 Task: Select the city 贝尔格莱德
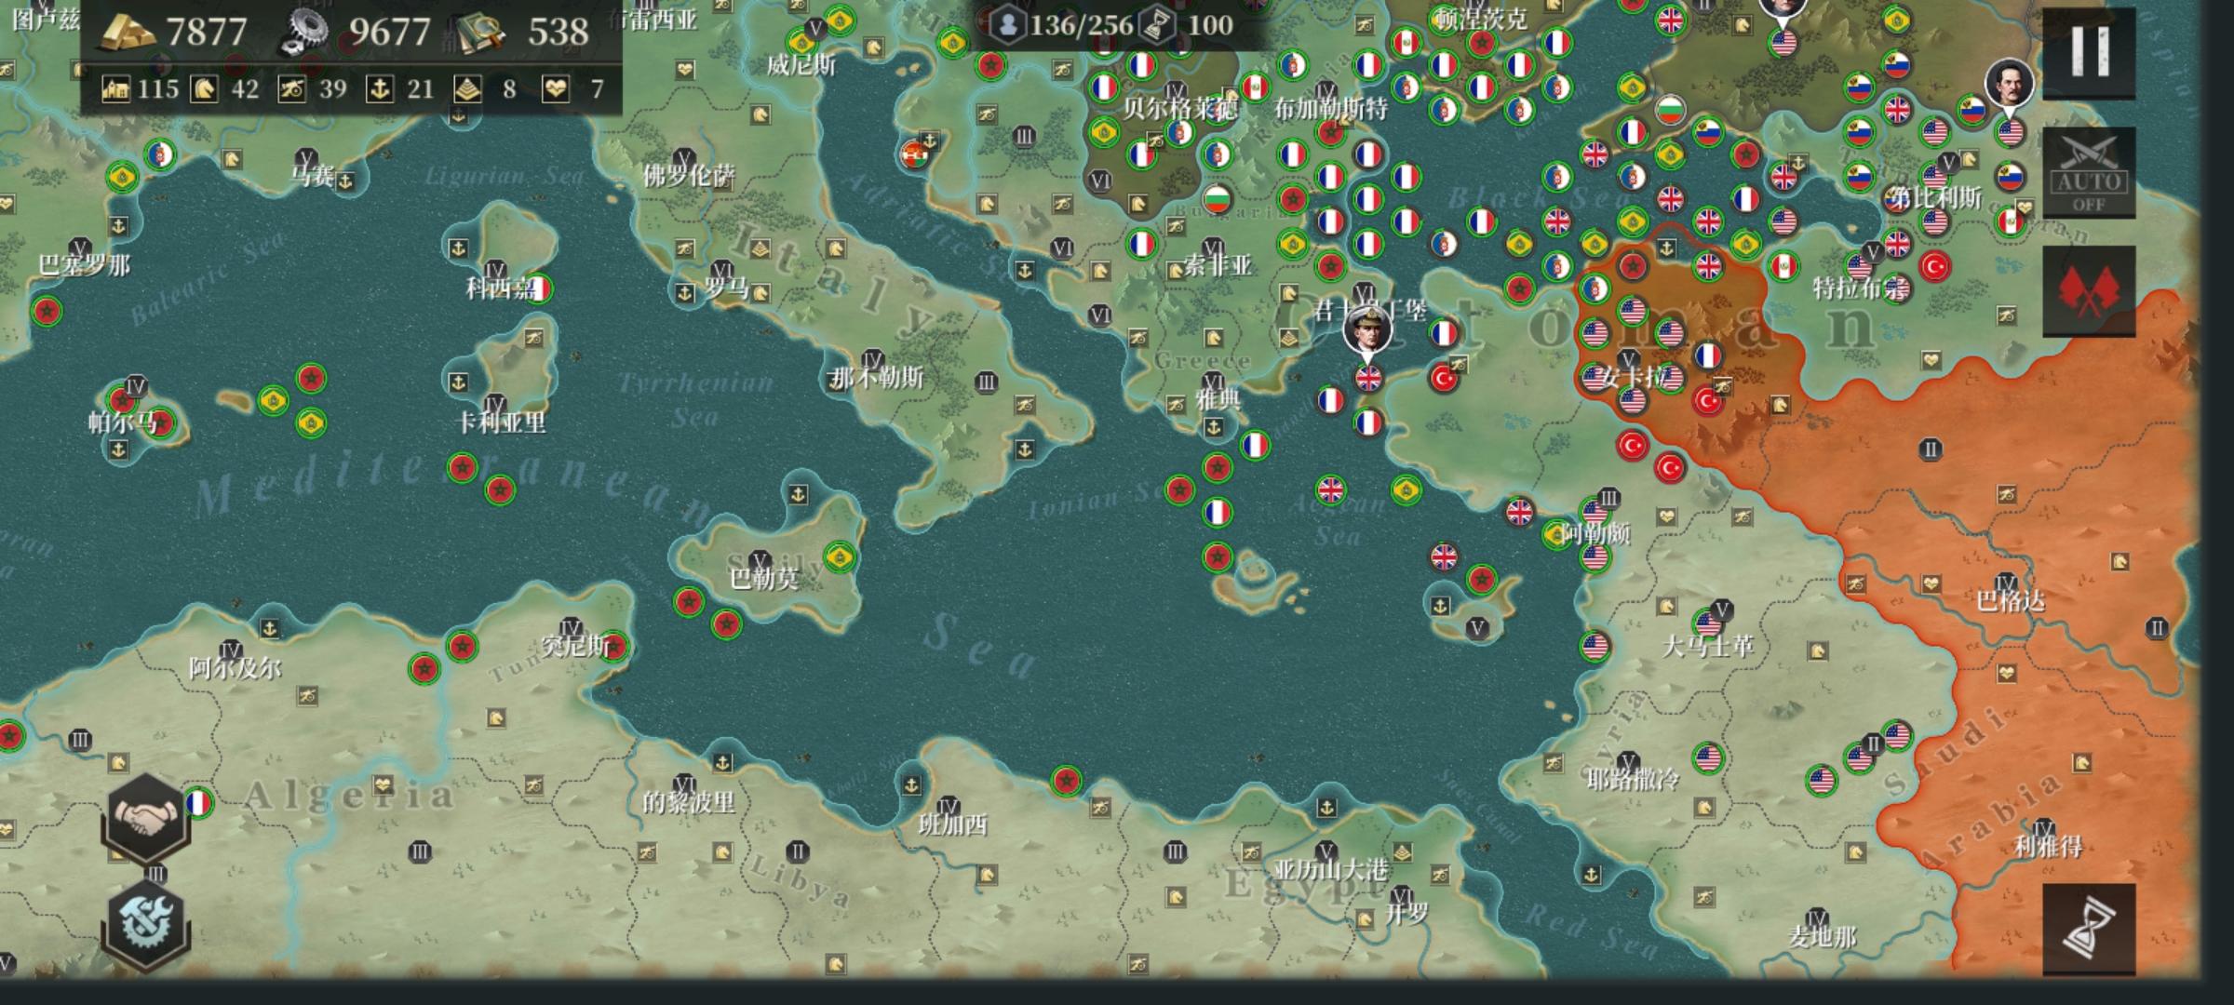click(1179, 108)
